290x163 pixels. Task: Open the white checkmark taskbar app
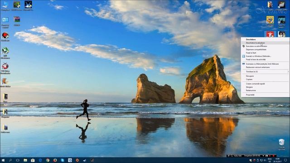point(85,160)
